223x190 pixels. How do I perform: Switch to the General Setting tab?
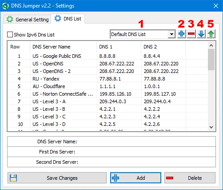(x=28, y=20)
